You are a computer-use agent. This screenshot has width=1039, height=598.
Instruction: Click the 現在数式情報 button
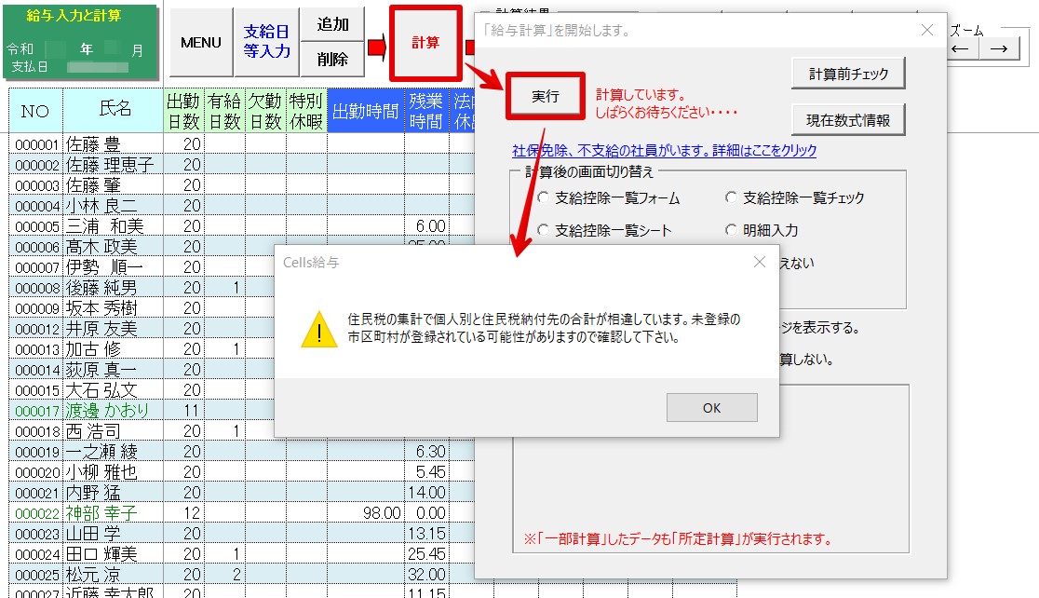click(848, 119)
